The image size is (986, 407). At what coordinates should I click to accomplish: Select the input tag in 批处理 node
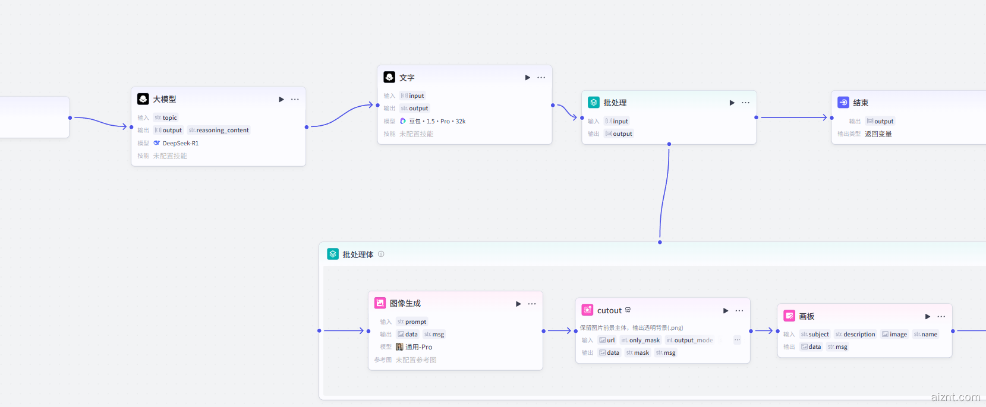click(x=616, y=121)
